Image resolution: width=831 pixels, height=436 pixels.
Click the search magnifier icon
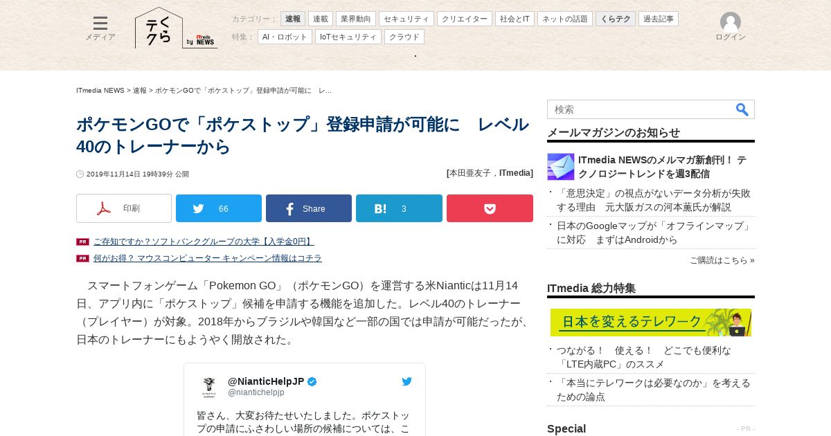click(x=742, y=109)
